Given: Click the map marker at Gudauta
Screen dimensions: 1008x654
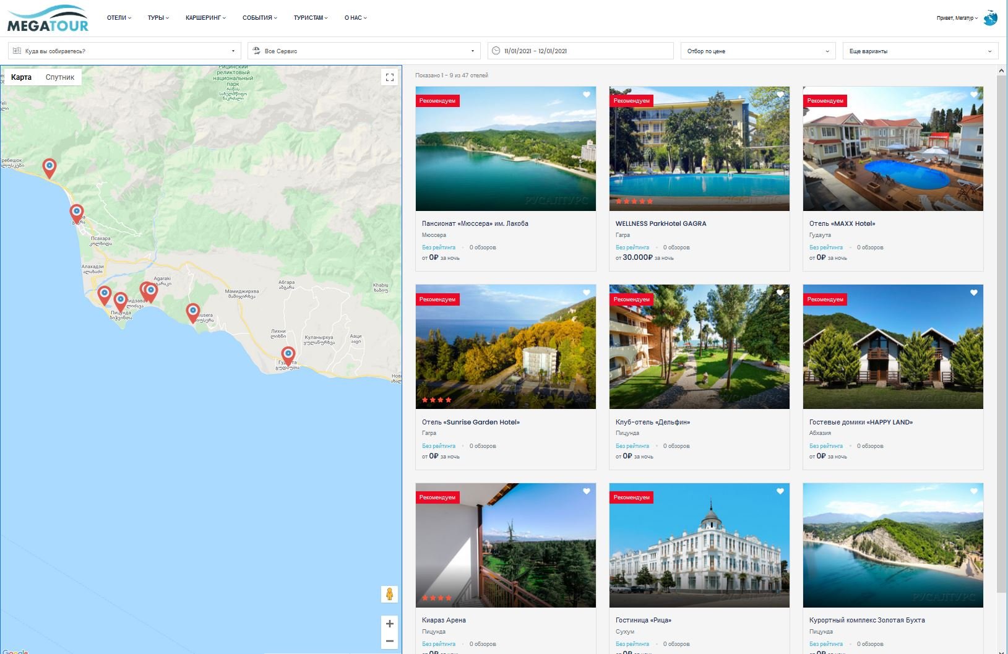Looking at the screenshot, I should click(288, 356).
